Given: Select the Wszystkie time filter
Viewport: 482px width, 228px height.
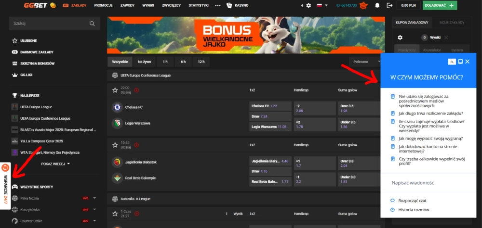Looking at the screenshot, I should (x=120, y=62).
